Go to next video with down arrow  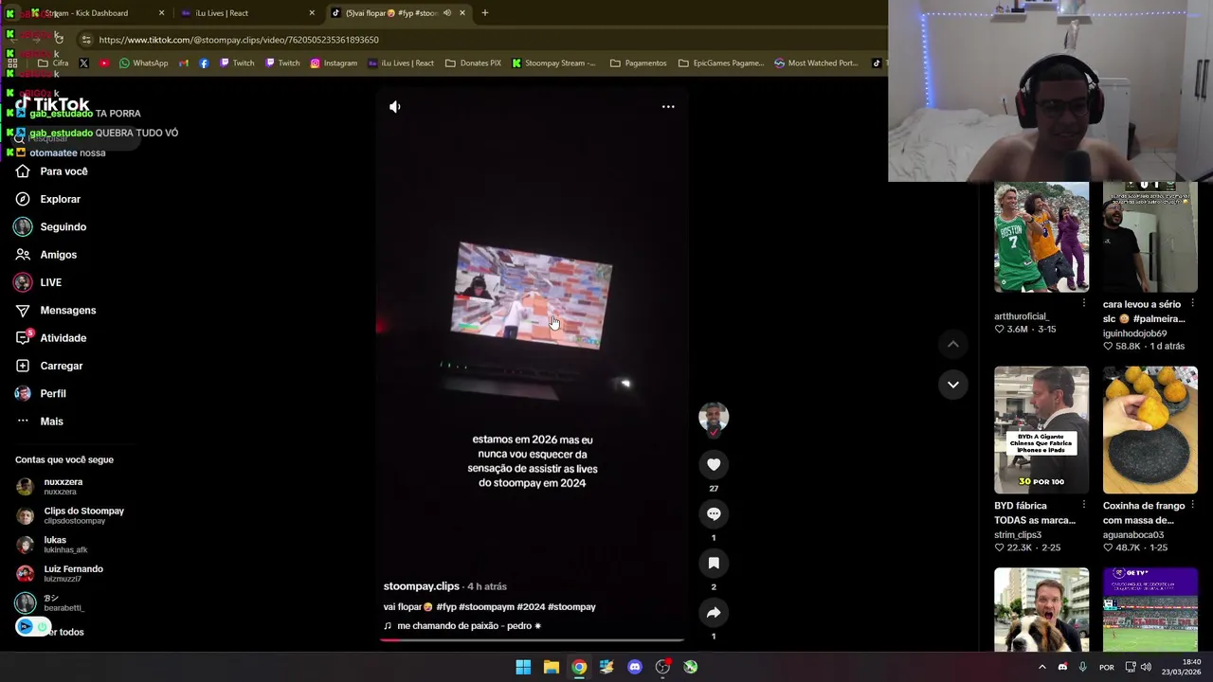(953, 385)
